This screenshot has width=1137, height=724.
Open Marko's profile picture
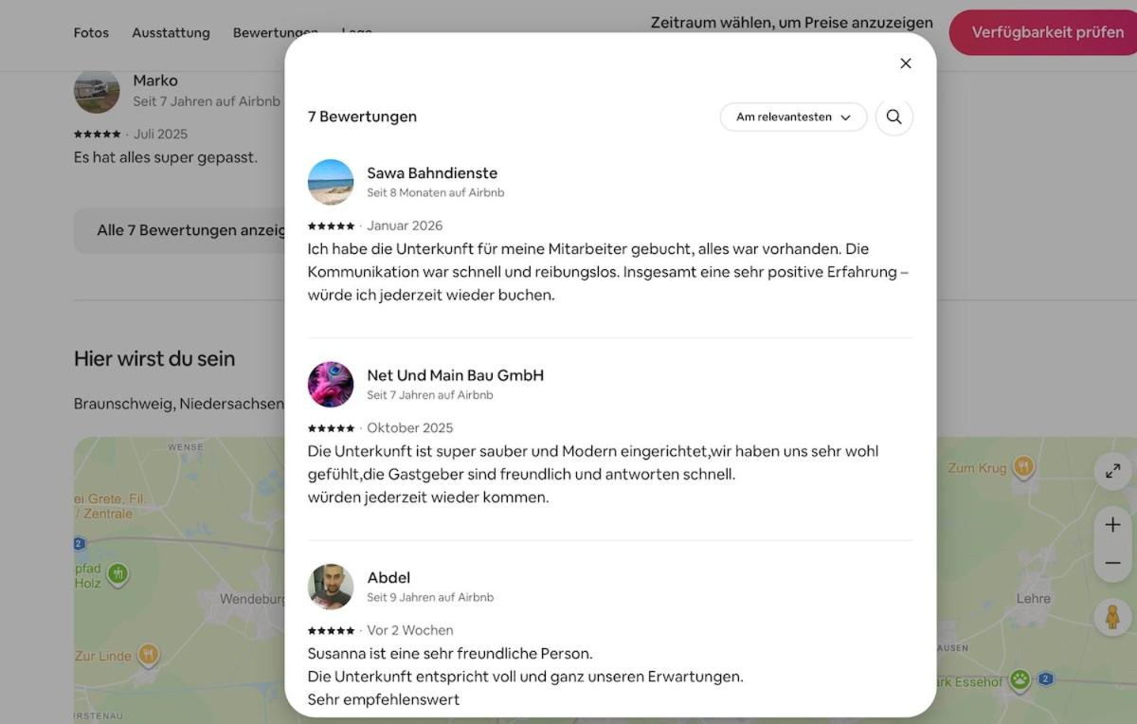pyautogui.click(x=97, y=91)
